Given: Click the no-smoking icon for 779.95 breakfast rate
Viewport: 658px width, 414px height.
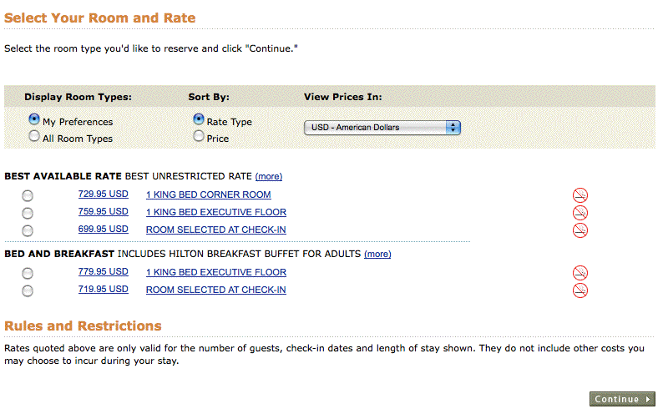Looking at the screenshot, I should click(x=580, y=273).
